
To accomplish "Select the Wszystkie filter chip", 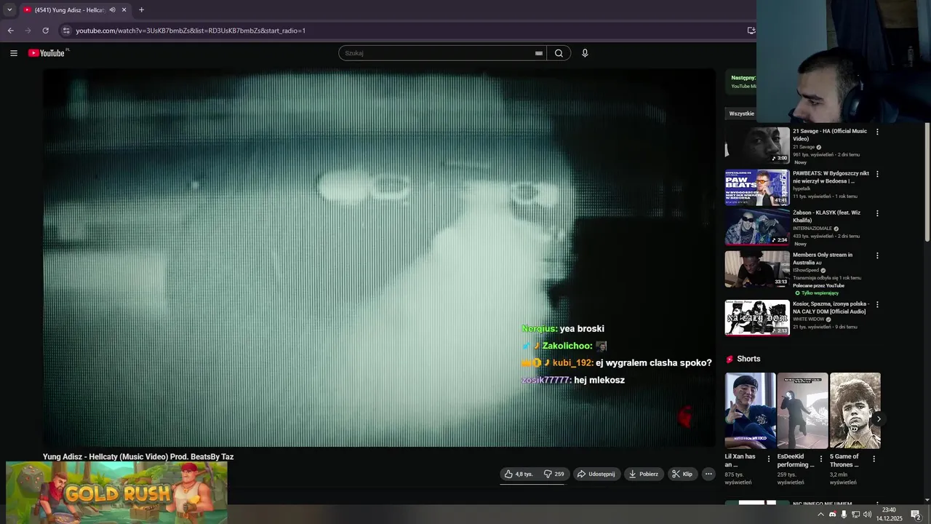I will 741,114.
